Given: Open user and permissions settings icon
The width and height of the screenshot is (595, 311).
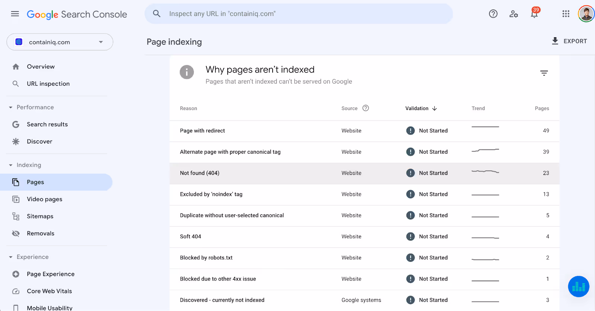Looking at the screenshot, I should [x=514, y=14].
